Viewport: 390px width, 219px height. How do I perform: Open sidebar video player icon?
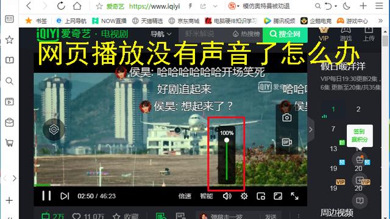(x=10, y=102)
